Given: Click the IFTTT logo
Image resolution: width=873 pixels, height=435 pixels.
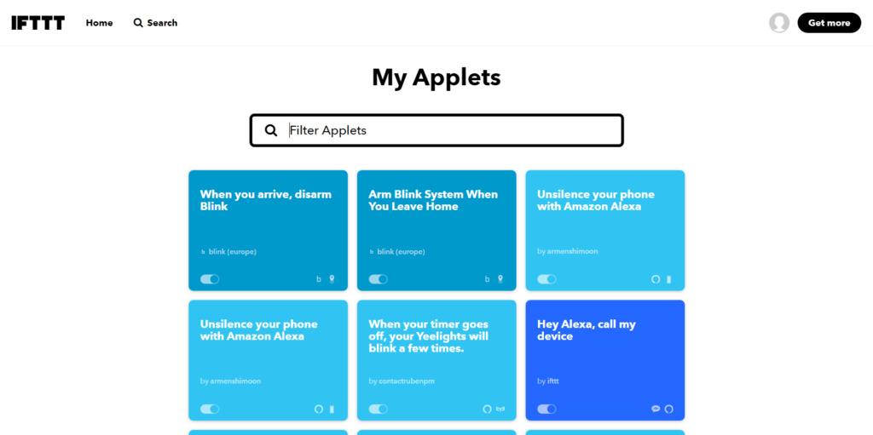Looking at the screenshot, I should point(38,23).
